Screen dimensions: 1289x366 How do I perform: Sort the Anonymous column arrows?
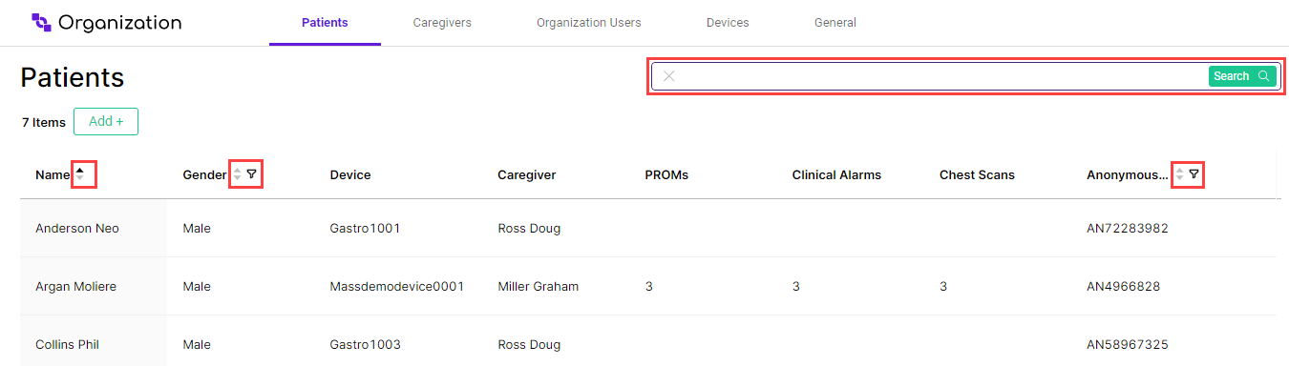[x=1179, y=174]
